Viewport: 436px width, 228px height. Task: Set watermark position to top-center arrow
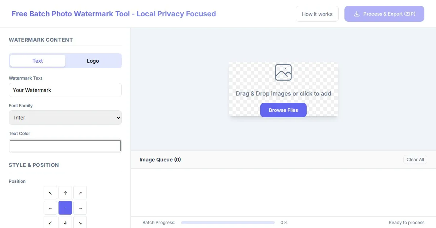(x=65, y=193)
